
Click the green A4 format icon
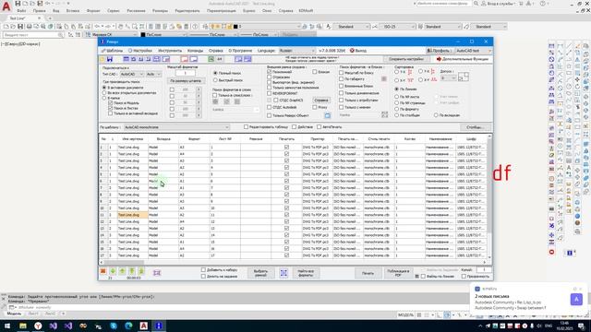pyautogui.click(x=211, y=59)
